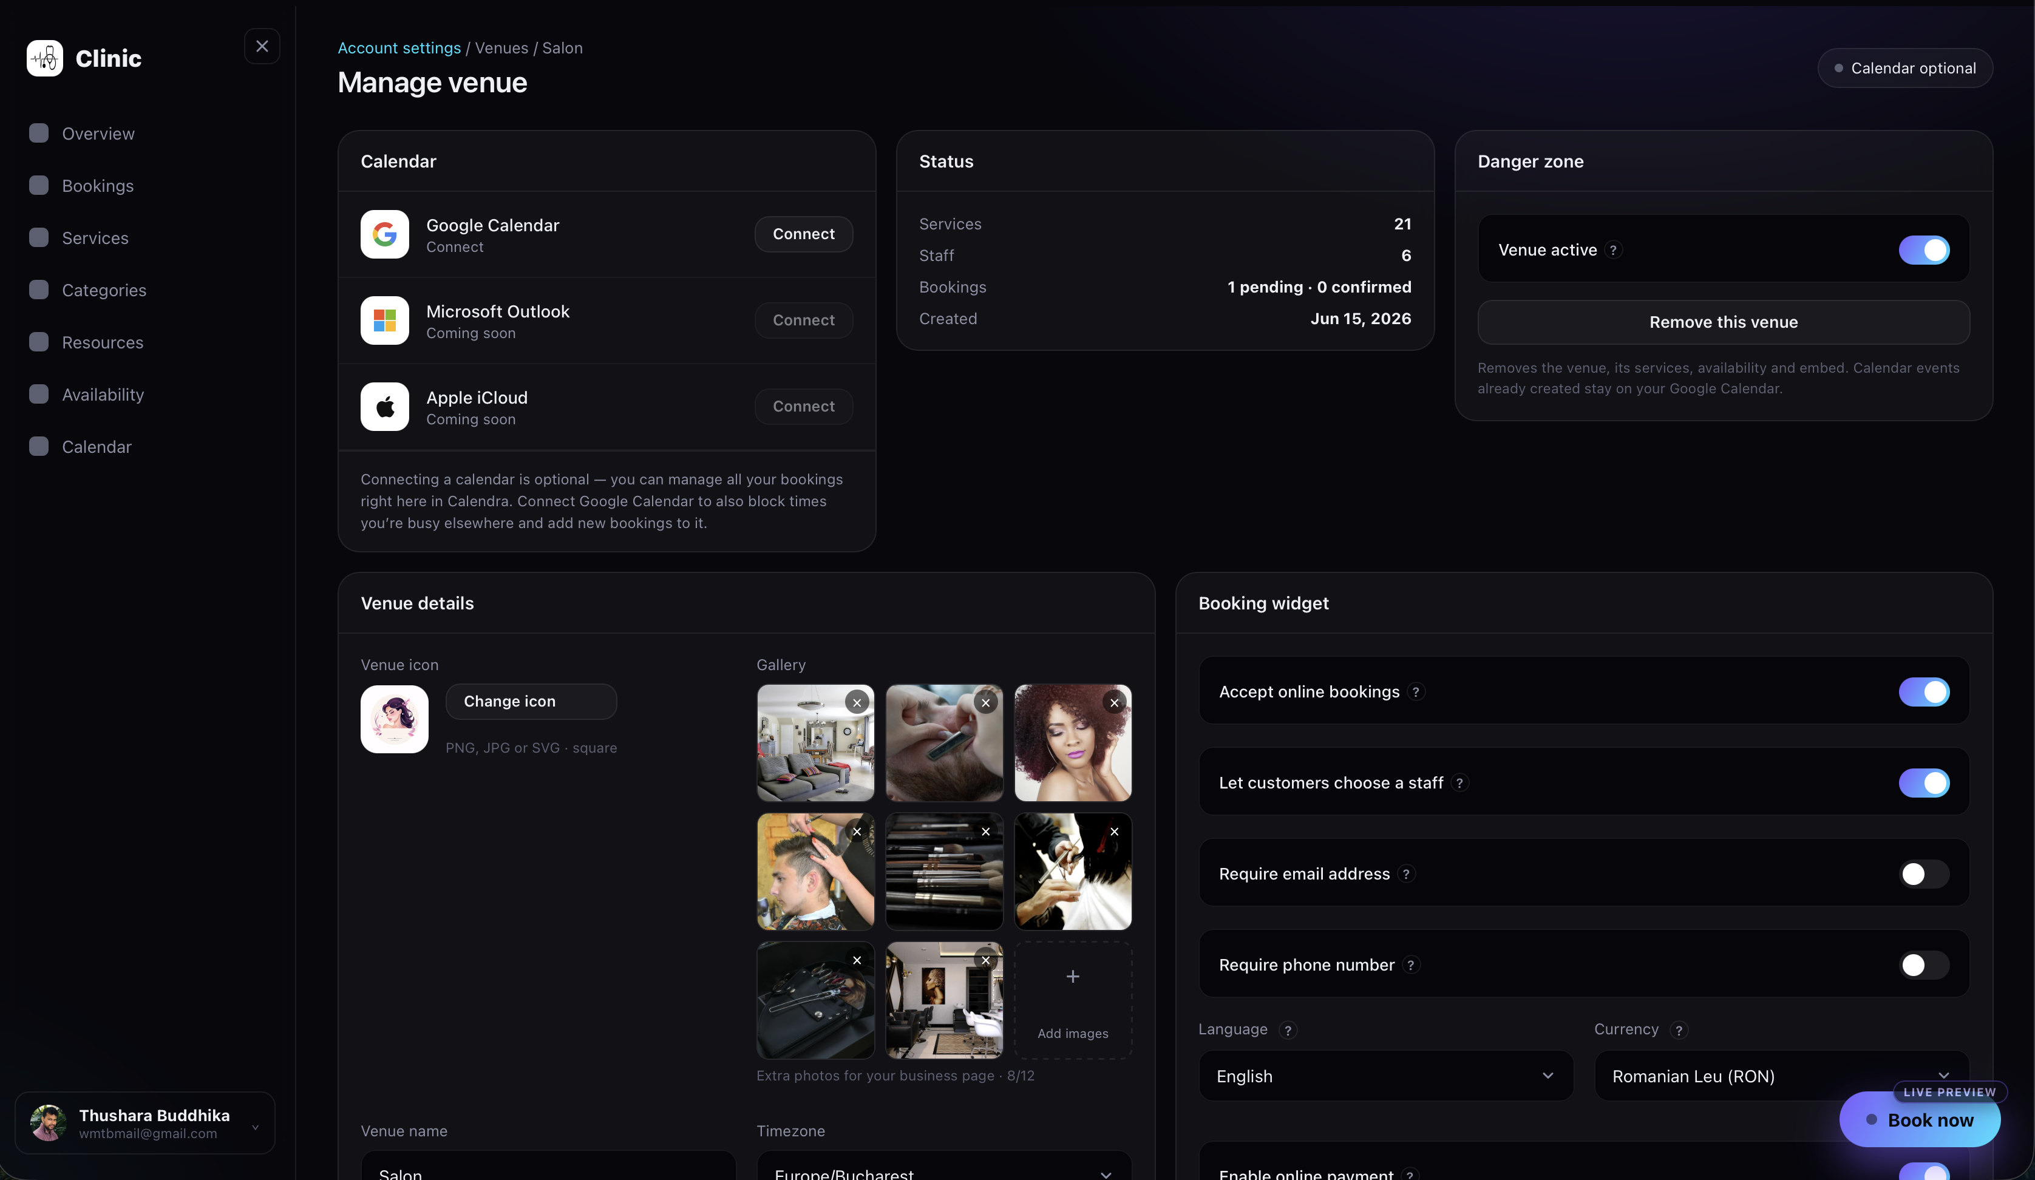
Task: Click the '1 pending · 0 confirmed' bookings value
Action: pos(1319,288)
